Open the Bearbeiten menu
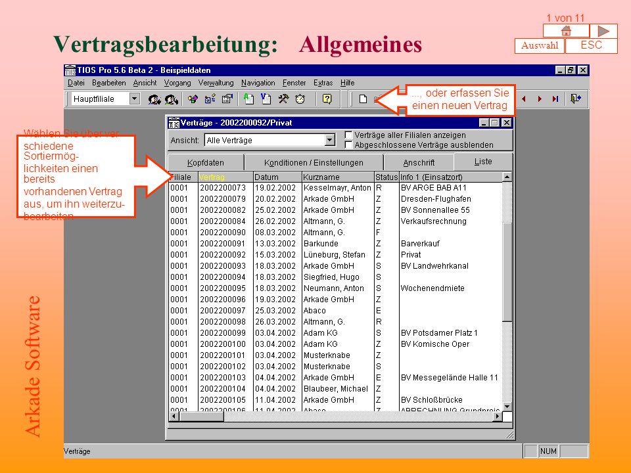This screenshot has height=473, width=631. (x=108, y=83)
